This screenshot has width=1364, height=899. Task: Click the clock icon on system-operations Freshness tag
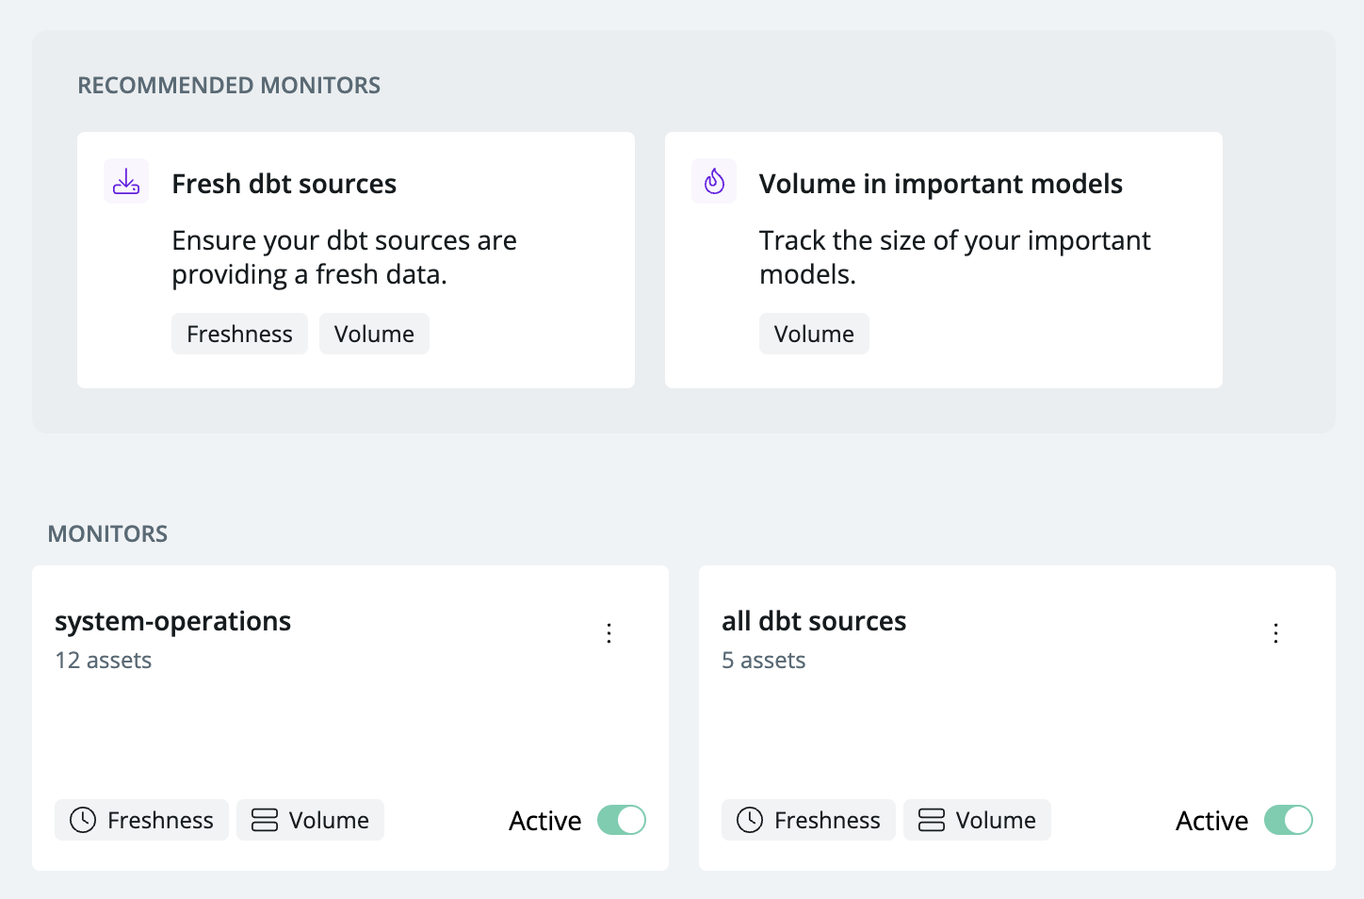[83, 820]
